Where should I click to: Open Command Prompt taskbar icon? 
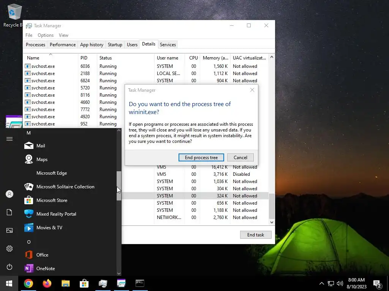click(x=140, y=283)
